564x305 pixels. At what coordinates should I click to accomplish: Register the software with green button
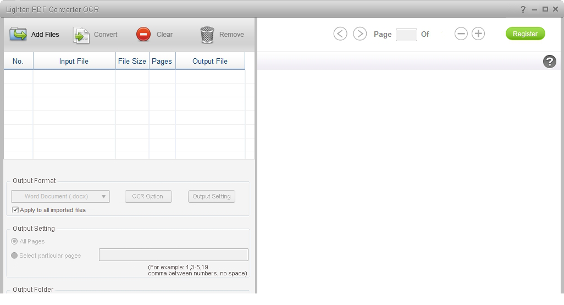pyautogui.click(x=525, y=34)
